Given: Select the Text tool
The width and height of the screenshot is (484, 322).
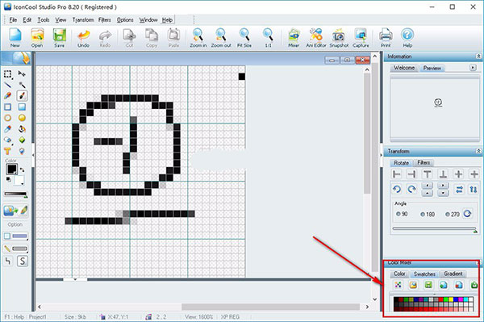Looking at the screenshot, I should (x=8, y=151).
